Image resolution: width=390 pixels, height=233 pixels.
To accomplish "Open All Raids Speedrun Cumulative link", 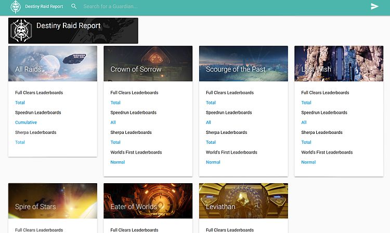I will [26, 122].
